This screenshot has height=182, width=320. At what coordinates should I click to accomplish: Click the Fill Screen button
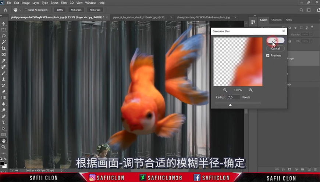click(95, 10)
